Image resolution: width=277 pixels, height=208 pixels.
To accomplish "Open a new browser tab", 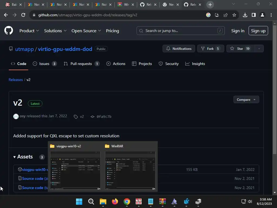I will [x=210, y=5].
